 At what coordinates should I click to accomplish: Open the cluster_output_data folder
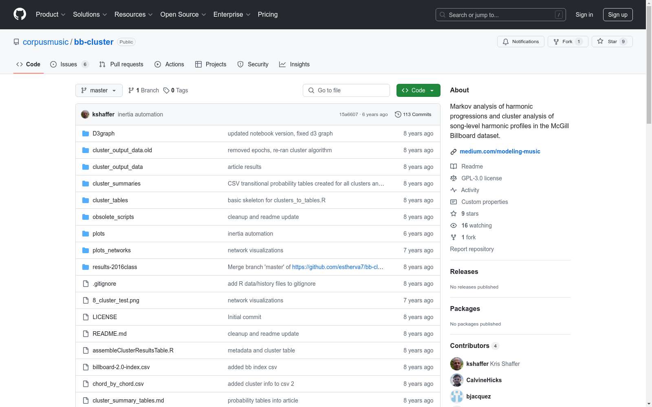(x=117, y=167)
